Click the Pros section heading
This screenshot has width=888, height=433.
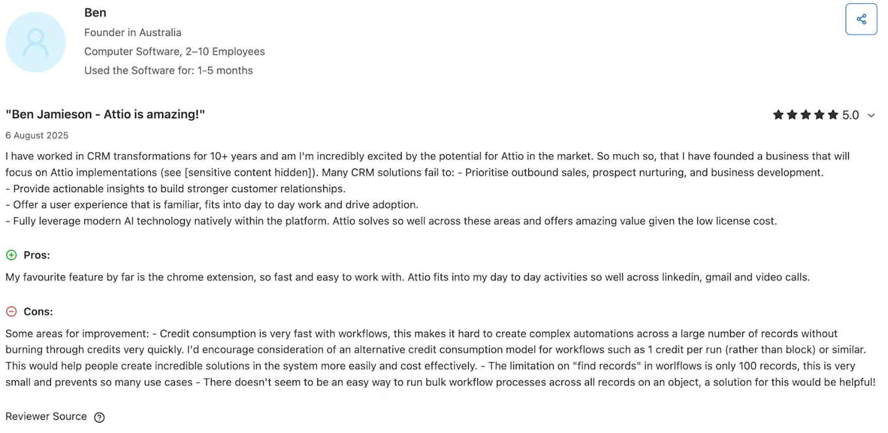pyautogui.click(x=37, y=255)
